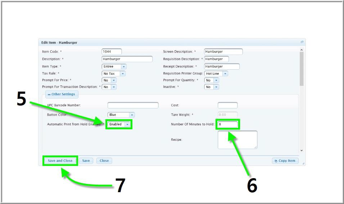The image size is (344, 204).
Task: Choose a Button Color from dropdown
Action: coord(132,115)
